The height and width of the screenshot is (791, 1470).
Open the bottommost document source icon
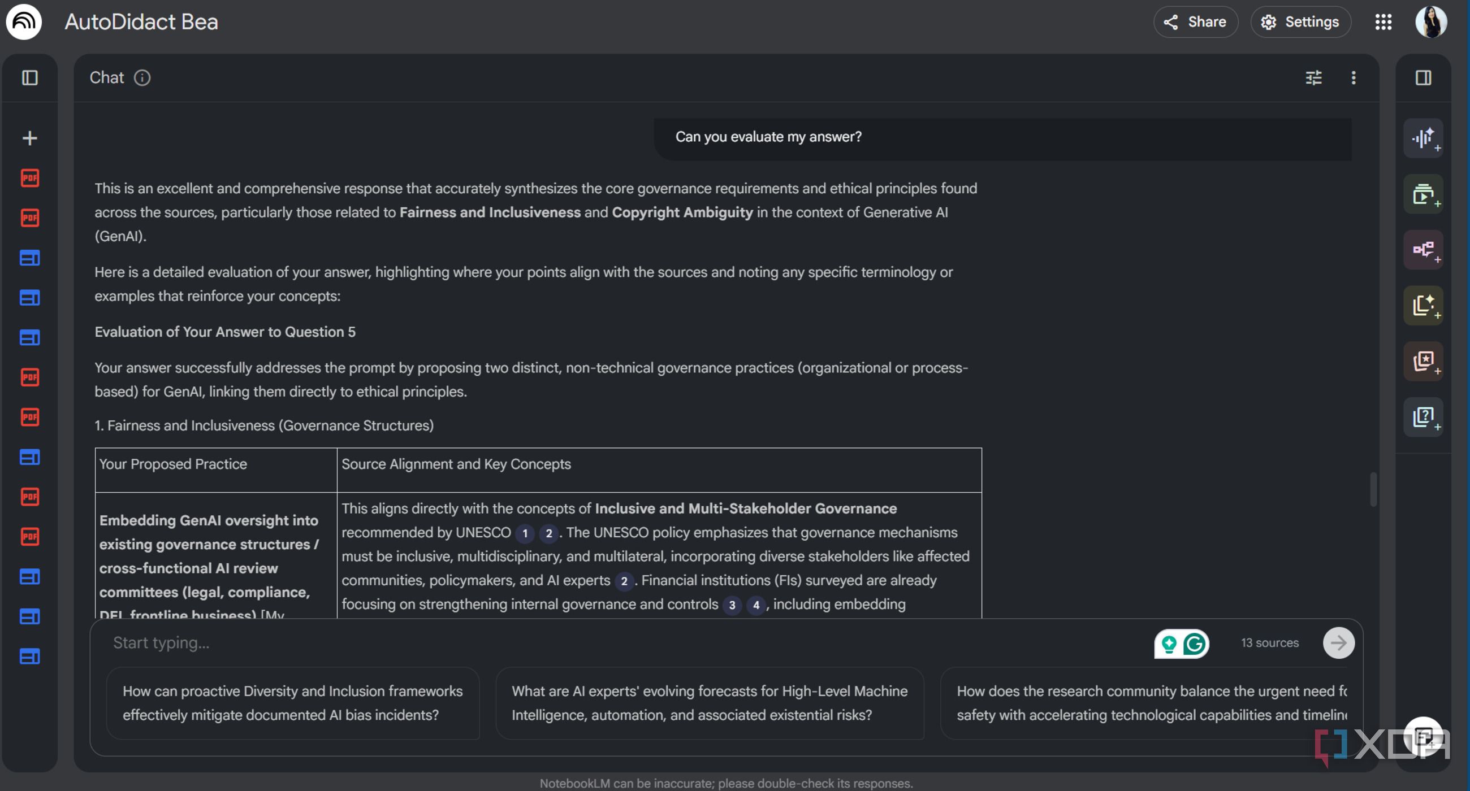point(29,657)
